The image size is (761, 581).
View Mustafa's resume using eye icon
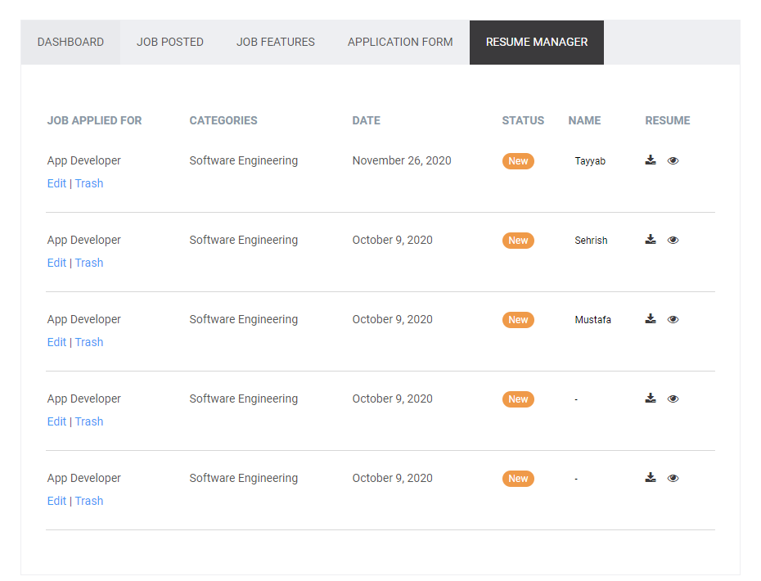[x=673, y=320]
